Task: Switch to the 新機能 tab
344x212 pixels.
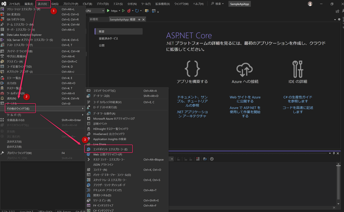Action: click(x=94, y=19)
